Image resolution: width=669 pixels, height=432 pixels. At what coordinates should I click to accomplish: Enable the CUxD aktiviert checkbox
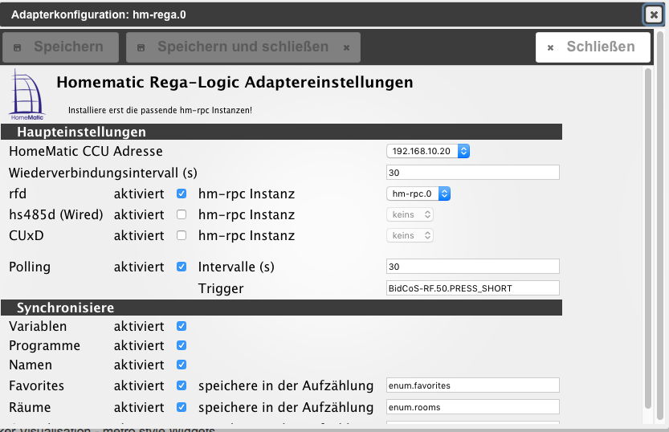click(x=182, y=235)
